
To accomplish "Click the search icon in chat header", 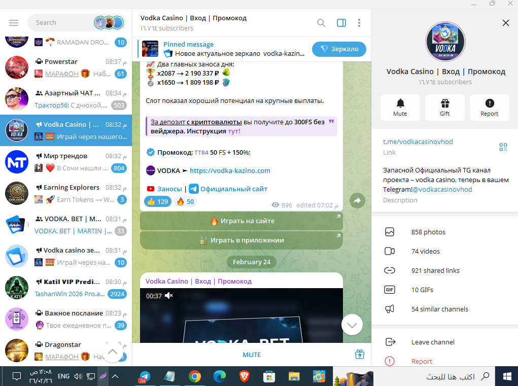I will pos(321,23).
